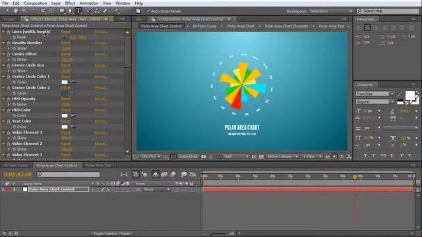The image size is (422, 237).
Task: Select the Eraser tool
Action: pyautogui.click(x=105, y=11)
